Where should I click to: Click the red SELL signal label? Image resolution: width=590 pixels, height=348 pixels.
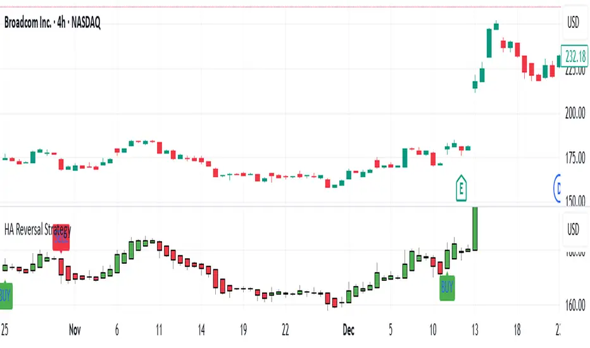coord(61,241)
